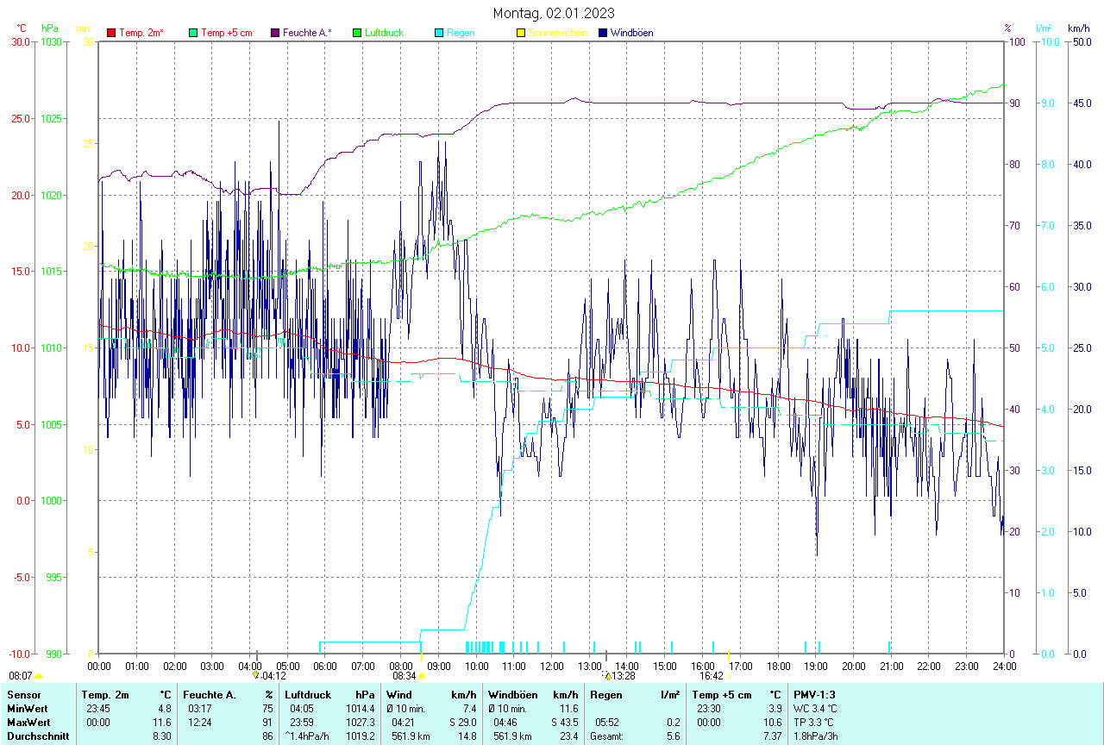This screenshot has width=1104, height=745.
Task: Click the '°C' axis unit label at top left
Action: 22,28
